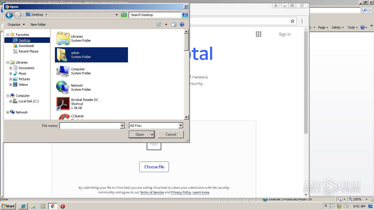Select the admin system folder
The height and width of the screenshot is (210, 374).
[91, 55]
